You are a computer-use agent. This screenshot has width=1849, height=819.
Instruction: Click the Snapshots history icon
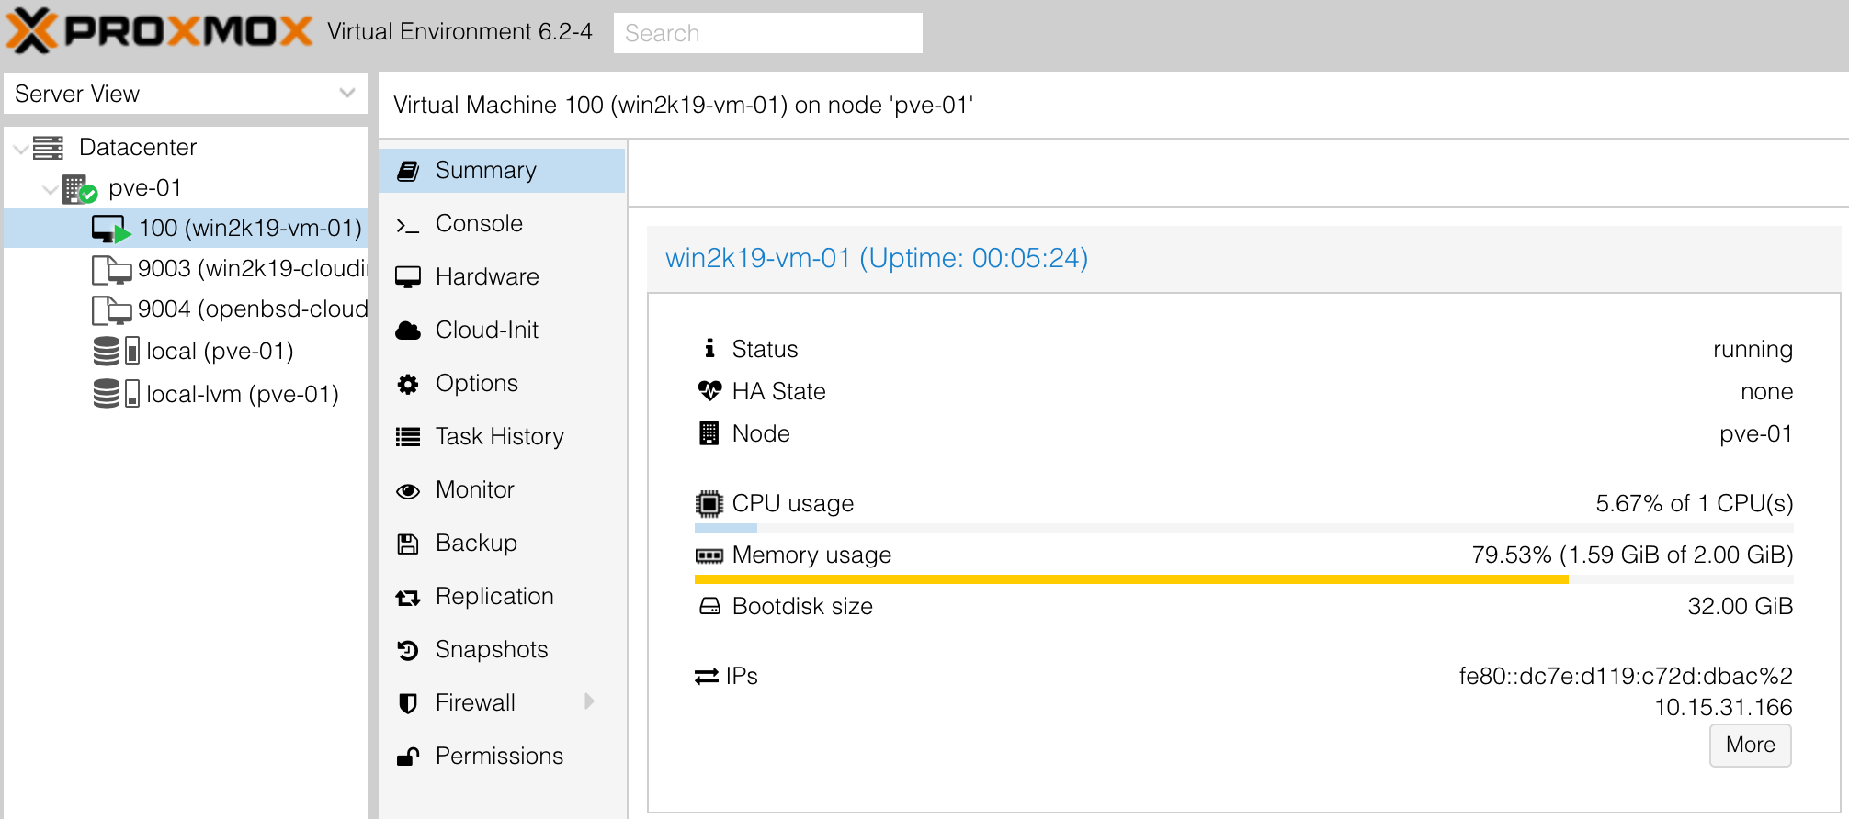click(x=408, y=650)
